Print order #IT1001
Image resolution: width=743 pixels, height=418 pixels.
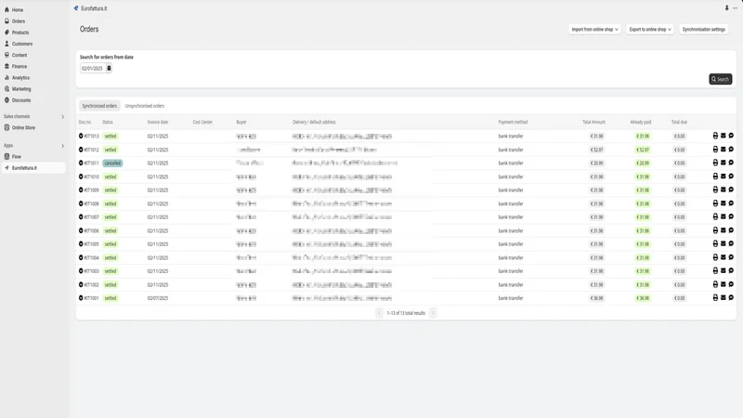pyautogui.click(x=715, y=297)
